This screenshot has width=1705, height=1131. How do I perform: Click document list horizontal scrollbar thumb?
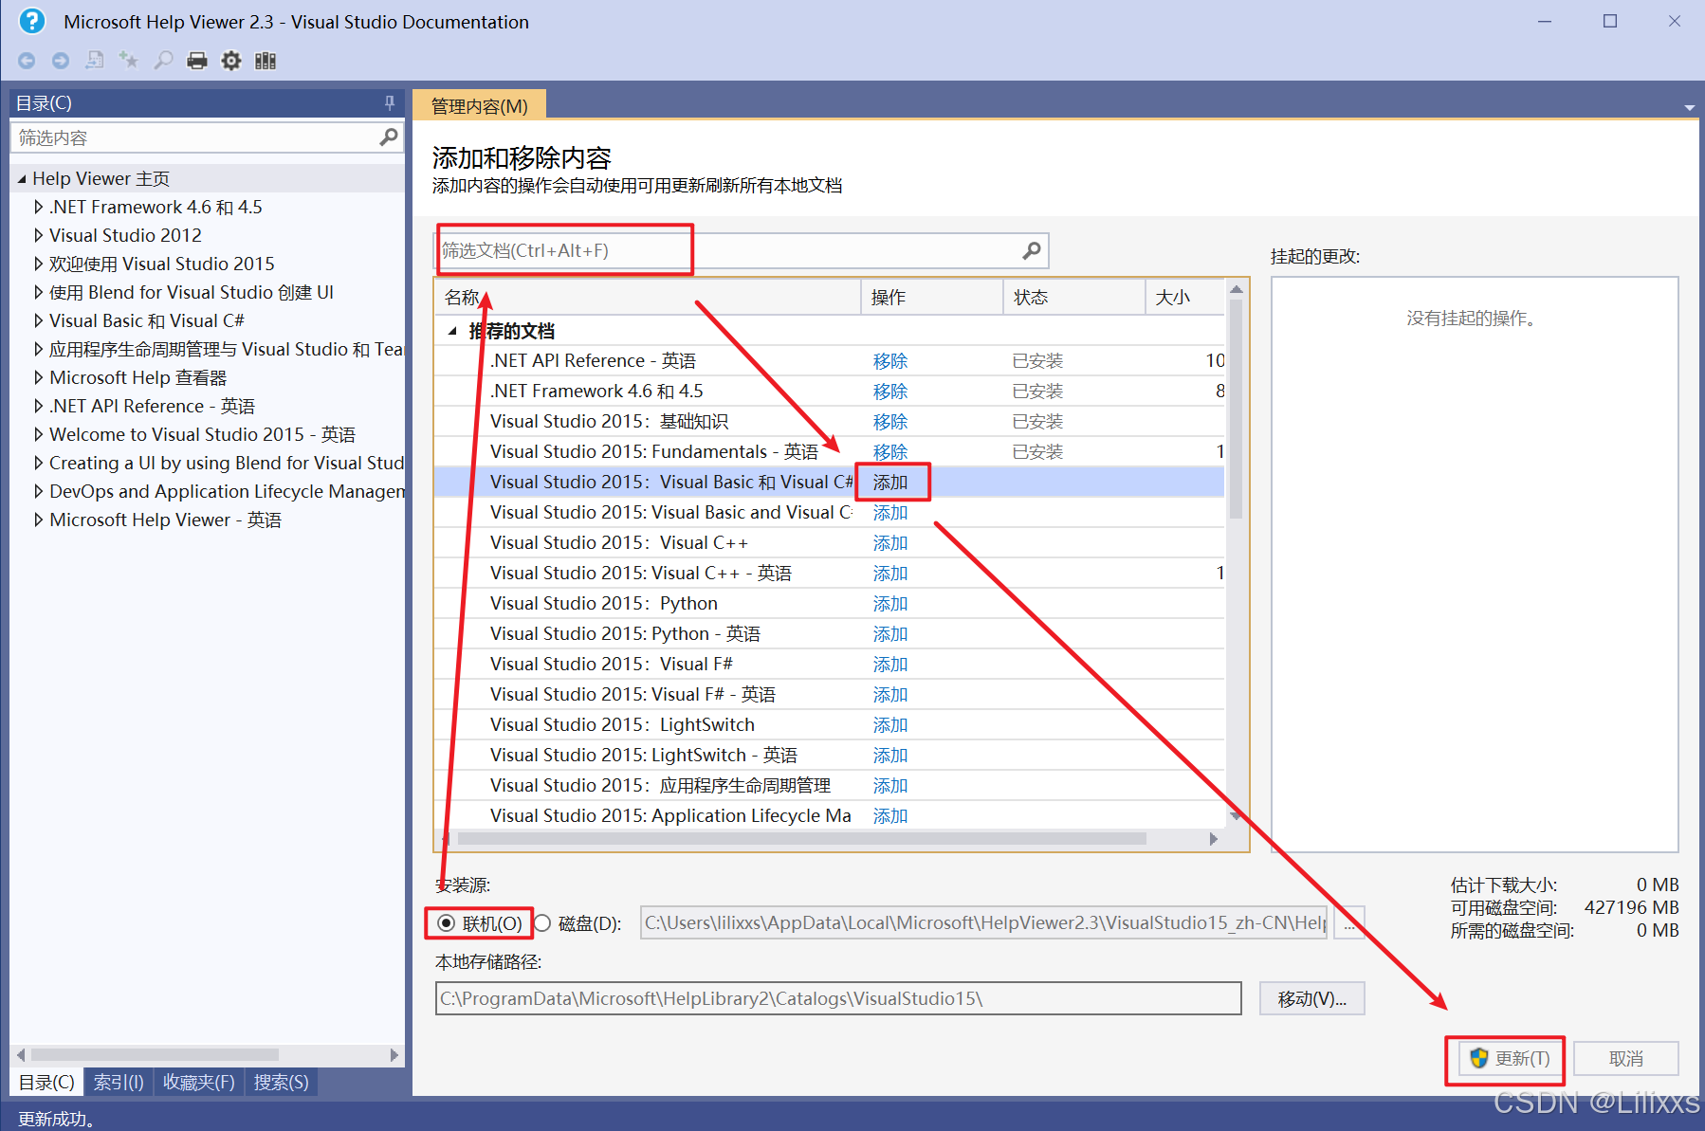pos(802,839)
